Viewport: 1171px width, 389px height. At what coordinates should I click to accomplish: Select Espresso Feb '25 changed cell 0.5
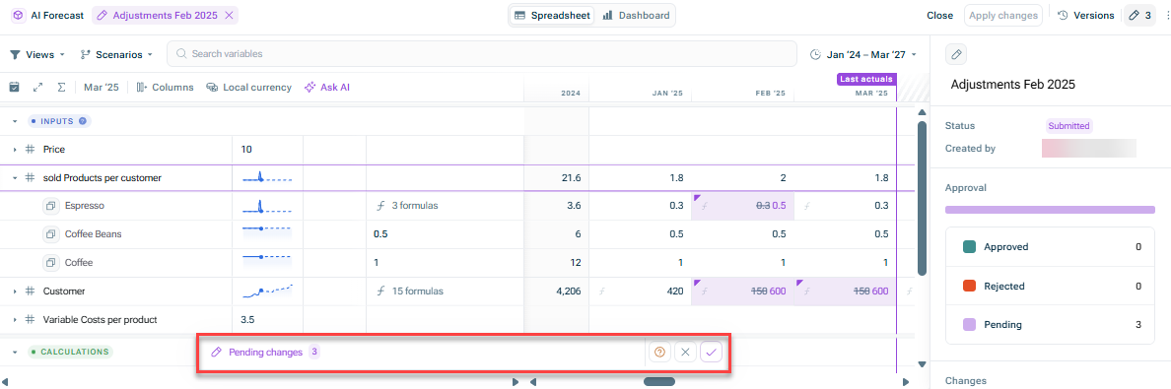742,205
